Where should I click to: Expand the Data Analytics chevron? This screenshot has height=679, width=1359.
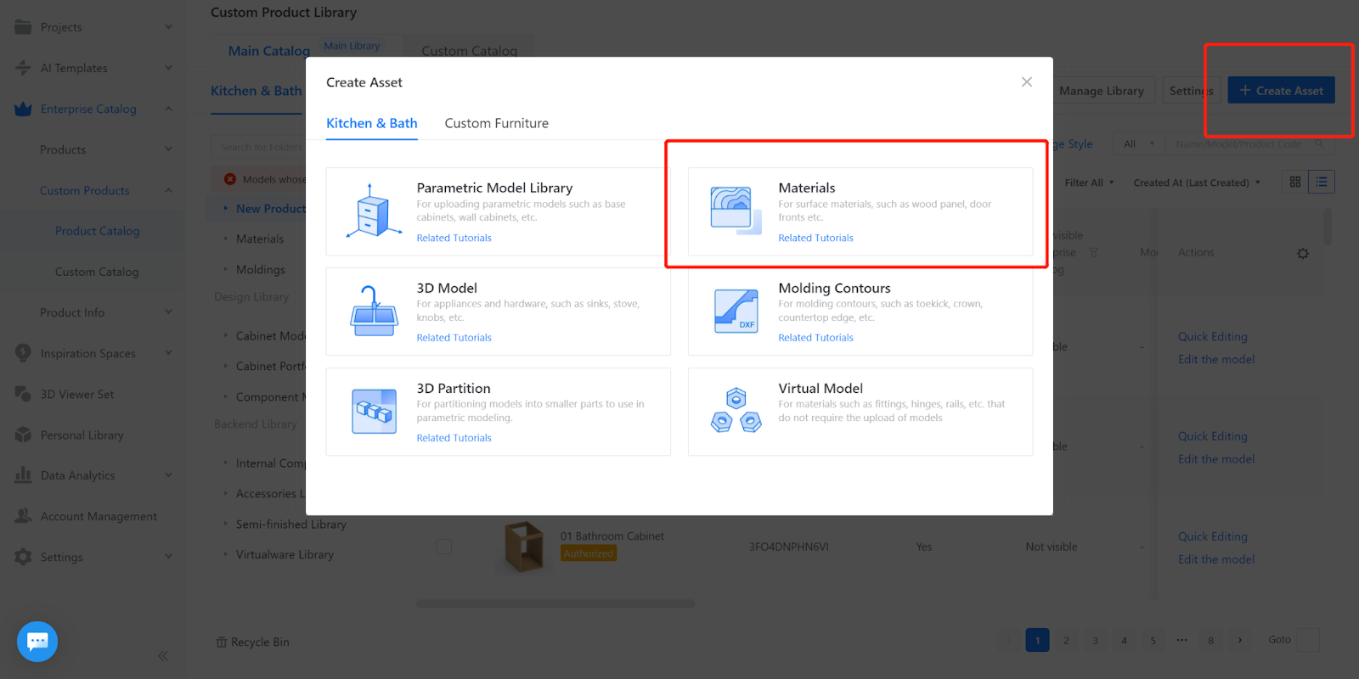tap(168, 475)
